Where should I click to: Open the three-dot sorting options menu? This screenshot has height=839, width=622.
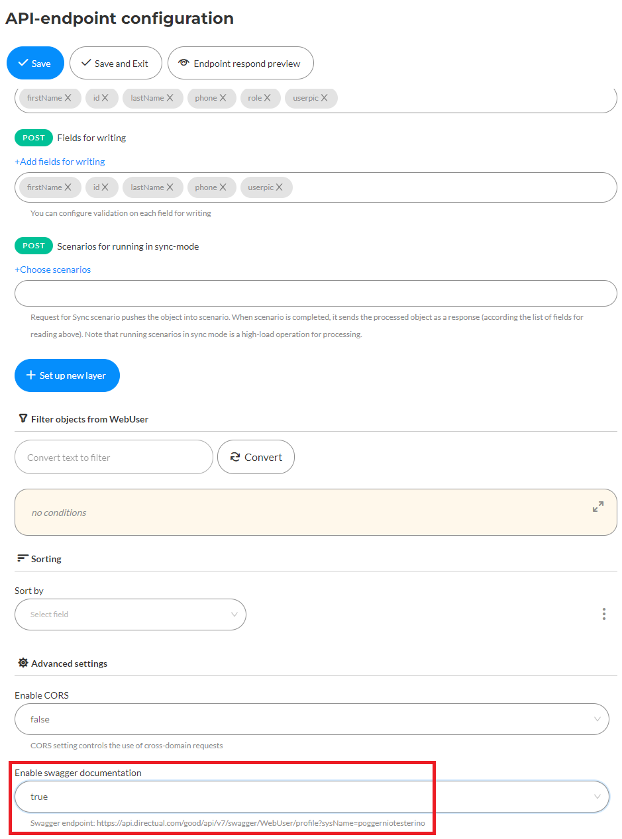pyautogui.click(x=604, y=615)
